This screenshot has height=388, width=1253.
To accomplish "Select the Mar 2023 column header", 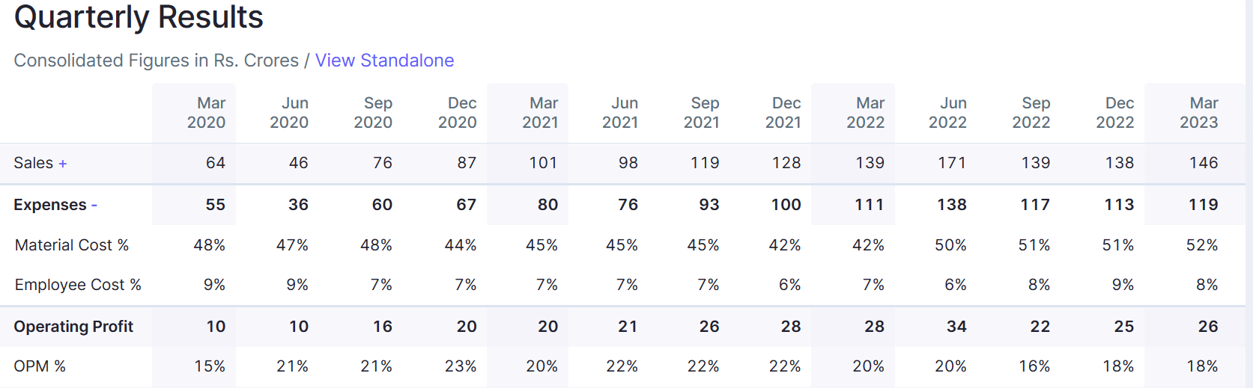I will pyautogui.click(x=1199, y=113).
